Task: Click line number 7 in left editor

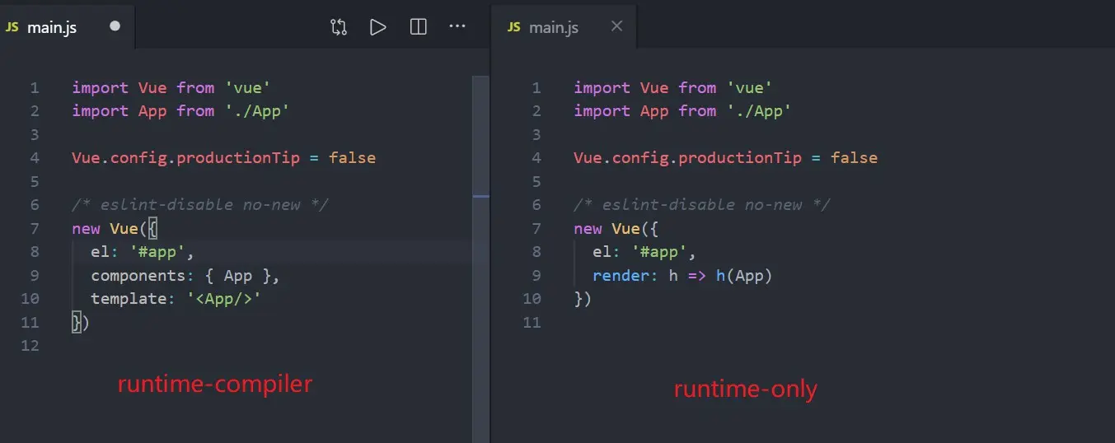Action: click(x=34, y=229)
